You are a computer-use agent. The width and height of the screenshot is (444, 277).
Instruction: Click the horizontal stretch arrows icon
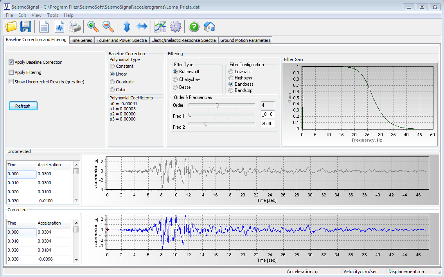[x=142, y=27]
